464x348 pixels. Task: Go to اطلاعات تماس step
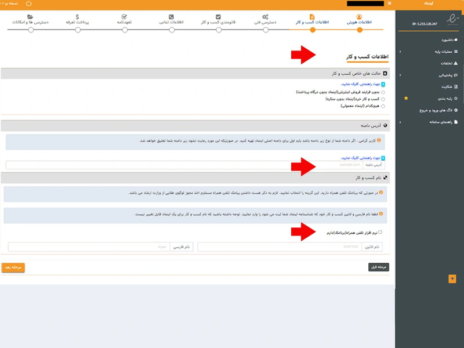(171, 22)
